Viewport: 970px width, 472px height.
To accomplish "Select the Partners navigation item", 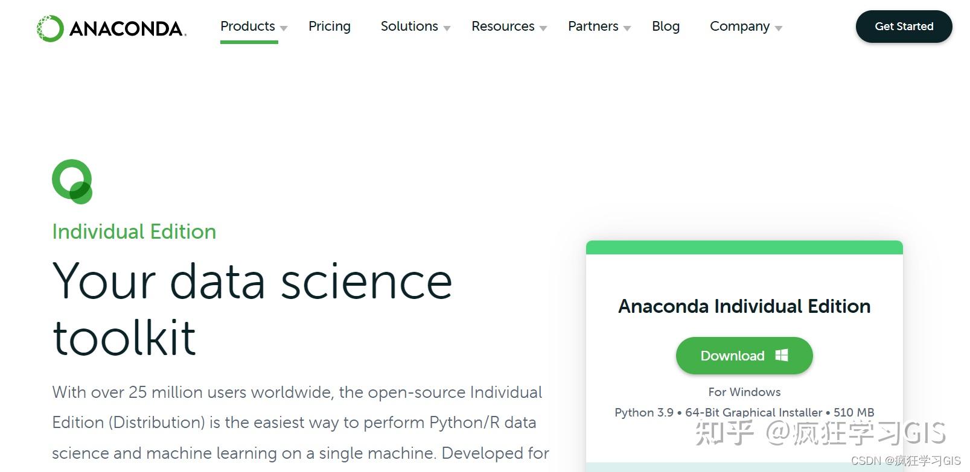I will 593,26.
